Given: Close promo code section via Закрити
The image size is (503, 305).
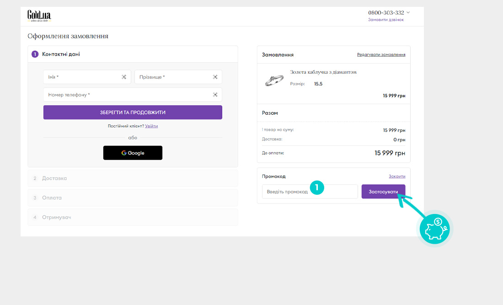Looking at the screenshot, I should tap(396, 177).
